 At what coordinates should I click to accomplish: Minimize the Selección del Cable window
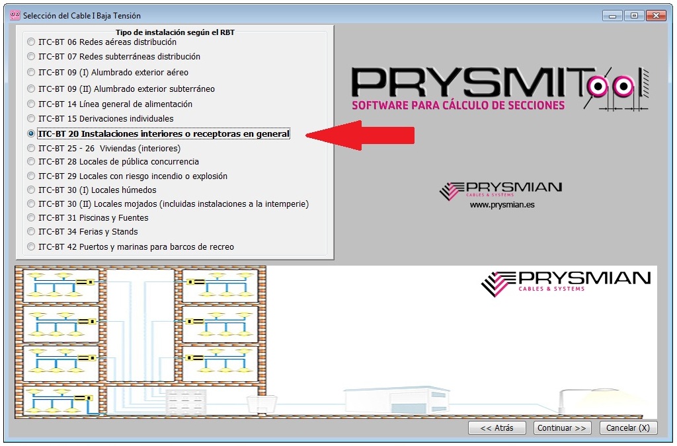click(x=612, y=16)
